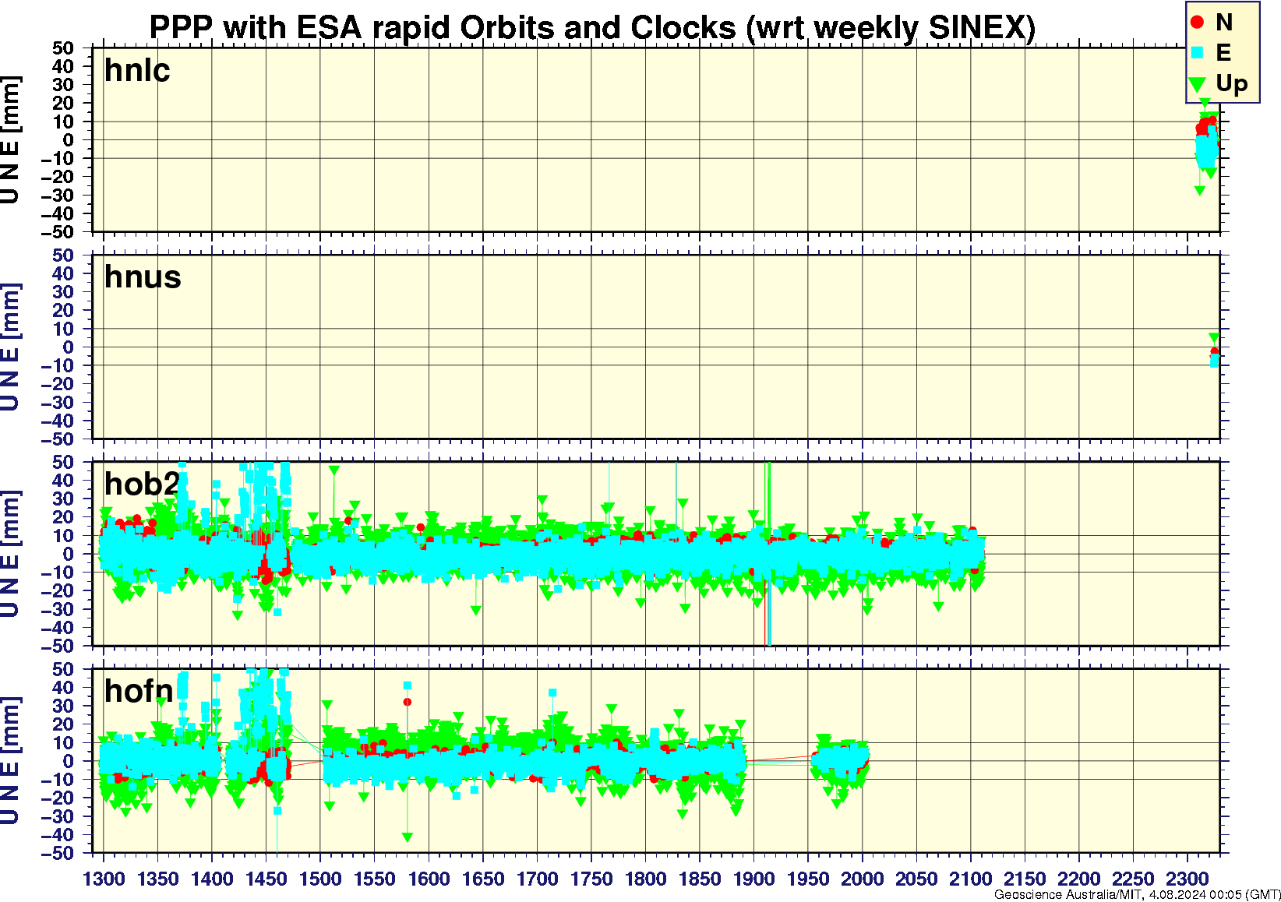Screen dimensions: 1281x902
Task: Click the green Up legend triangle
Action: pyautogui.click(x=1198, y=84)
